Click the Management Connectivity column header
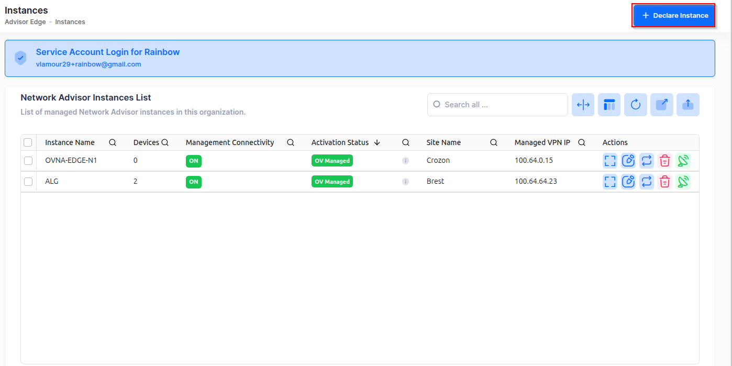The image size is (732, 366). click(230, 142)
